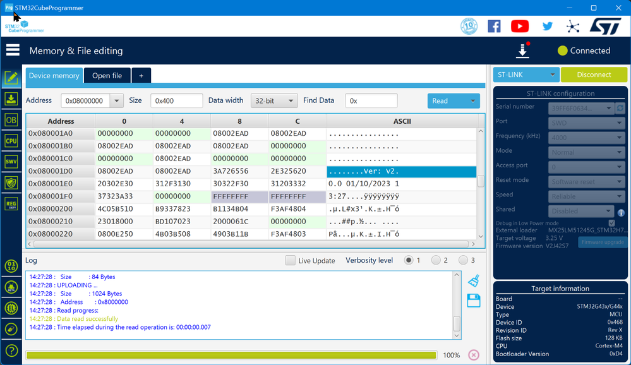Viewport: 631px width, 365px height.
Task: Add a new tab with the plus button
Action: 141,76
